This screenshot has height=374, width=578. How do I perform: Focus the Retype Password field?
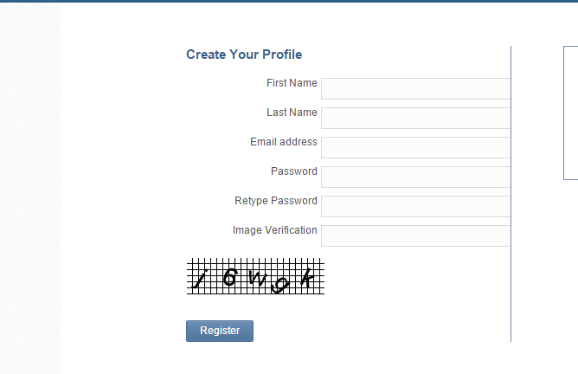coord(416,207)
